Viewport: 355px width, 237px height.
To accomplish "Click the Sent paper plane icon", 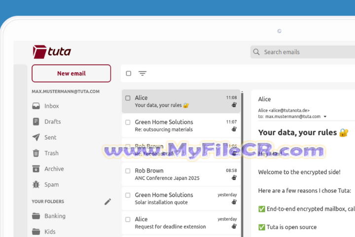I will [36, 137].
